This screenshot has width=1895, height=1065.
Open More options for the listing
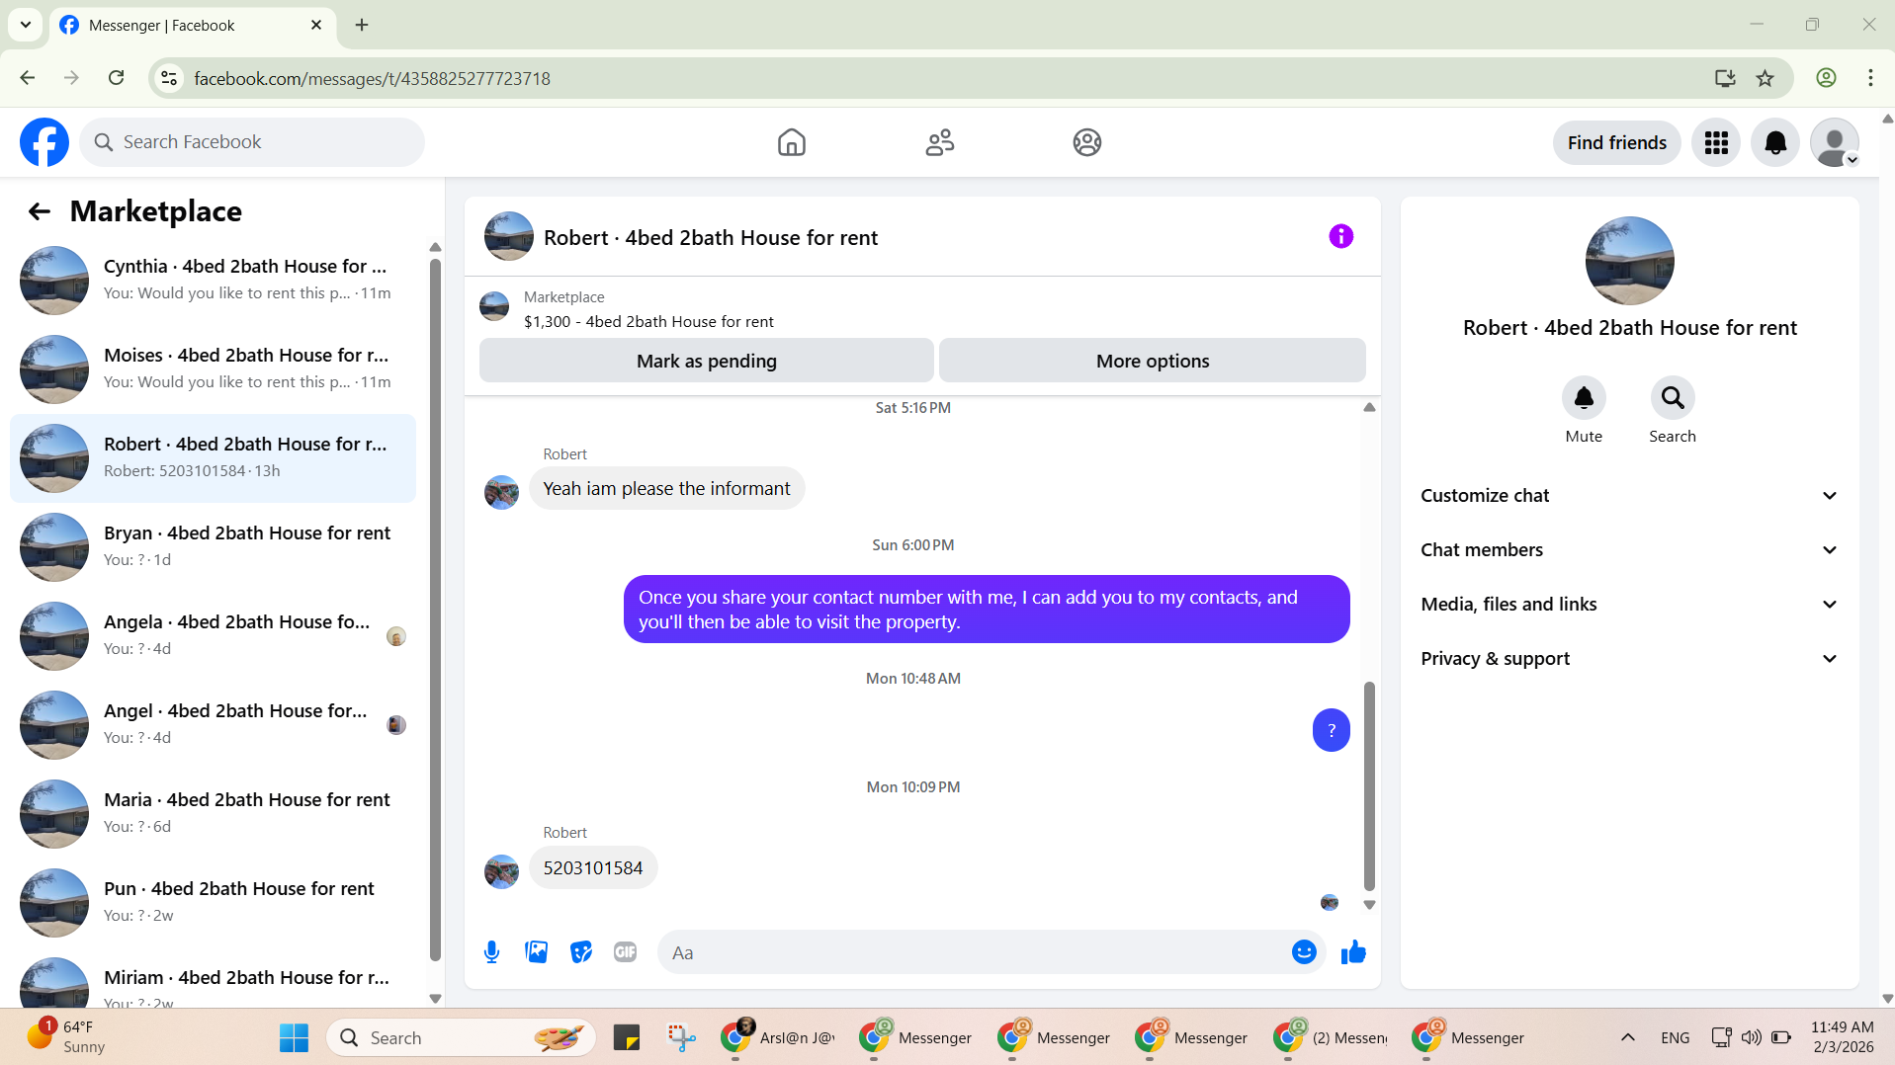(x=1152, y=361)
